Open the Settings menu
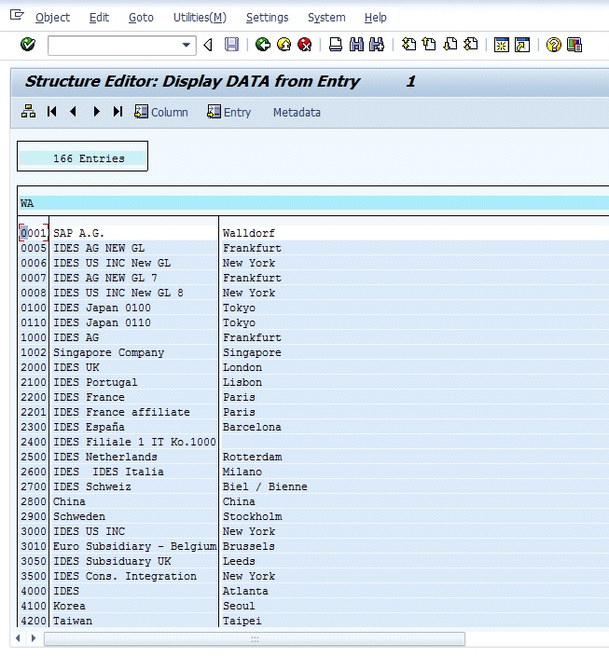609x657 pixels. click(x=267, y=18)
